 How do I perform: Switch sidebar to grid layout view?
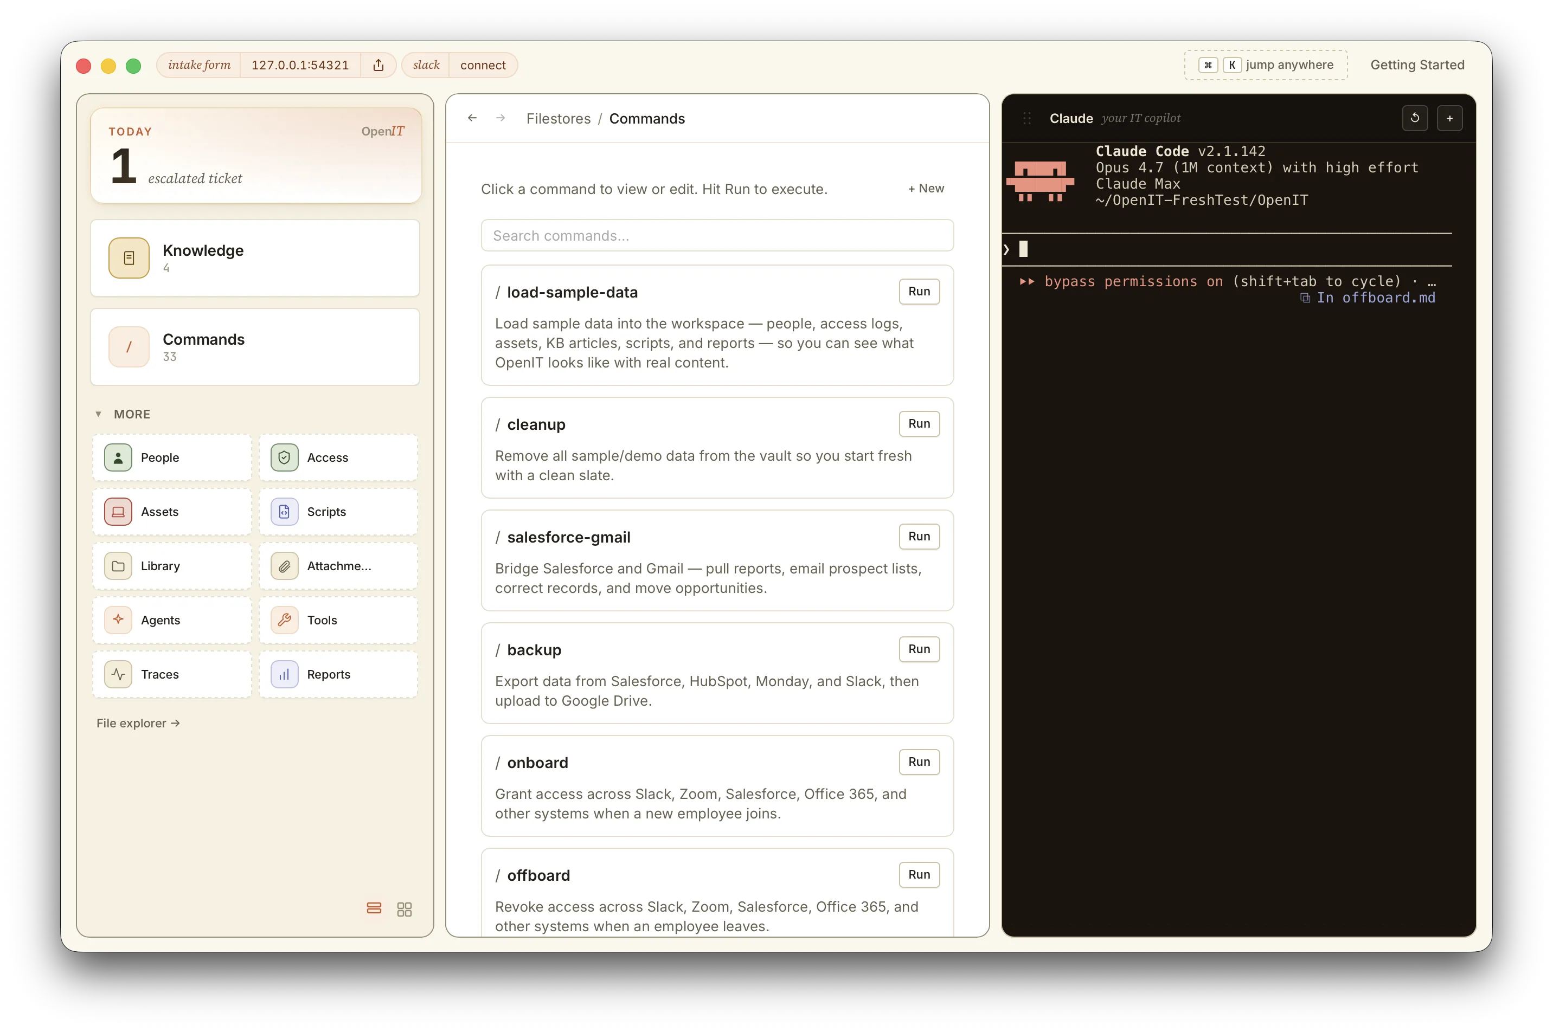(404, 909)
